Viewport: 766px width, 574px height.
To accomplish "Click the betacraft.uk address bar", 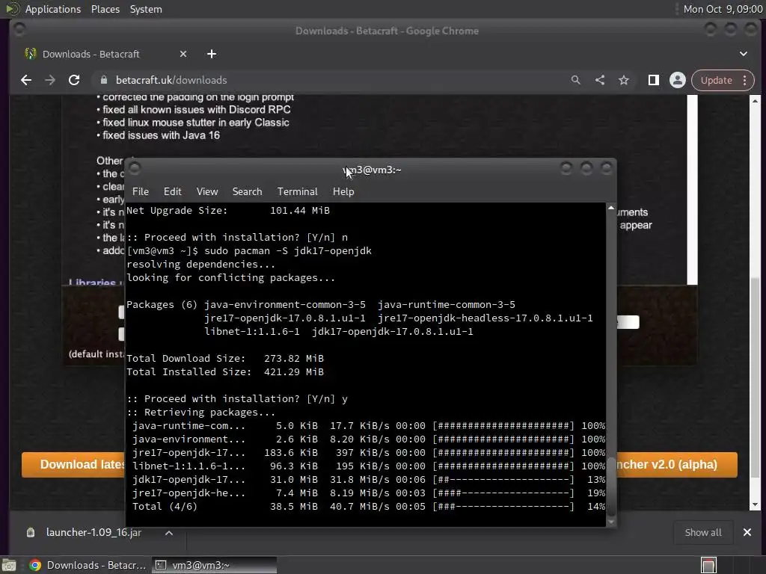I will (x=332, y=80).
